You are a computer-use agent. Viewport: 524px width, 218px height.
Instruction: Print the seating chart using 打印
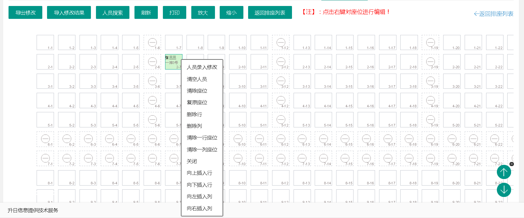coord(174,13)
